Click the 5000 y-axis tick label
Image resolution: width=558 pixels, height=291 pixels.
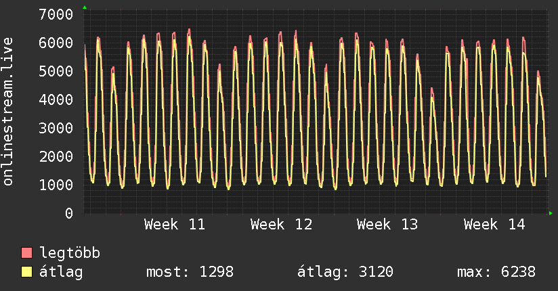[x=56, y=71]
